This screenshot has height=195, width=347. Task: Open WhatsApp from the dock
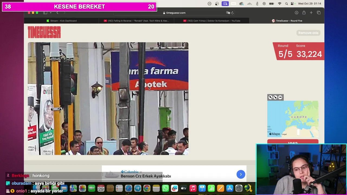(165, 188)
